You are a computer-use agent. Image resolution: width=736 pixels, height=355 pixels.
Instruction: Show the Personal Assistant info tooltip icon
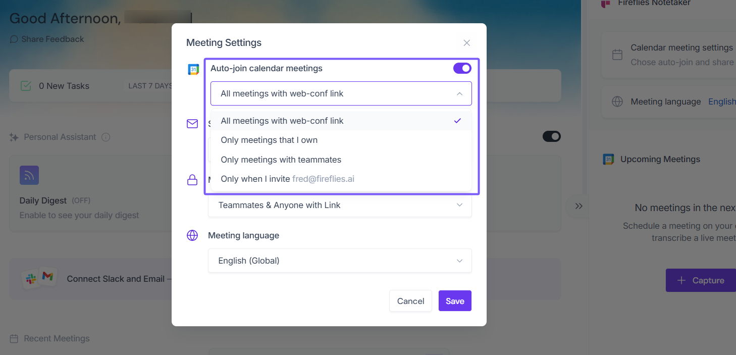click(106, 137)
